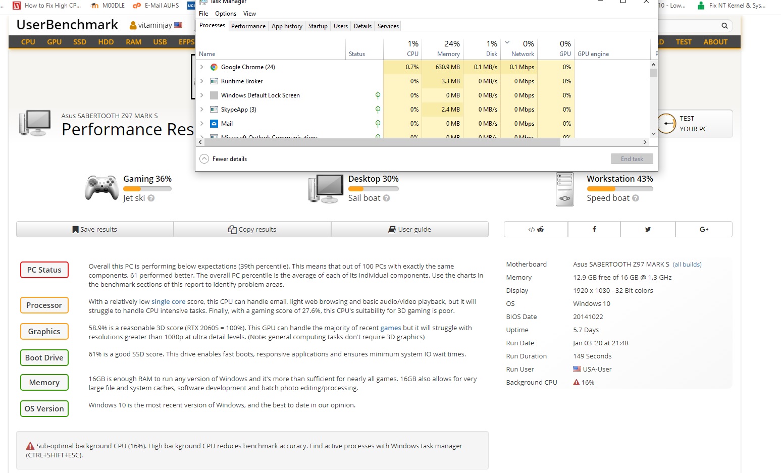Open the Options menu in Task Manager
The width and height of the screenshot is (781, 473).
(226, 14)
